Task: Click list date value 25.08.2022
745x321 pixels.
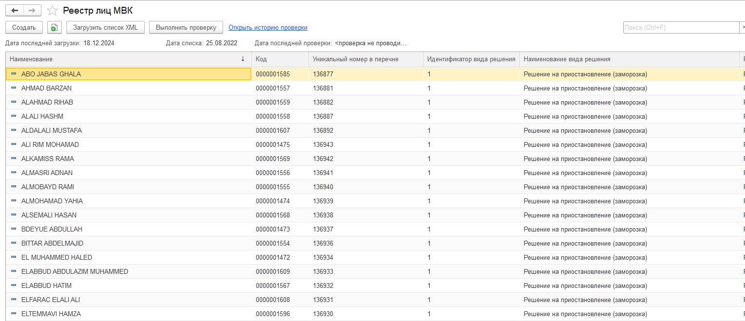Action: 222,43
